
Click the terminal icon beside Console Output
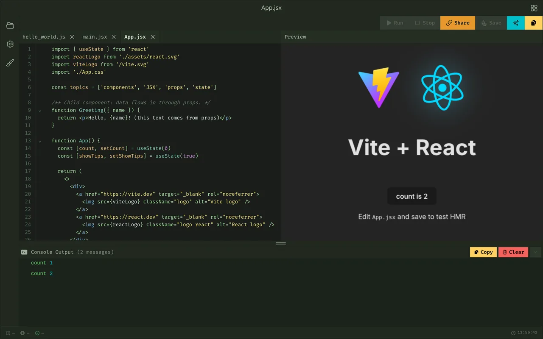tap(24, 252)
